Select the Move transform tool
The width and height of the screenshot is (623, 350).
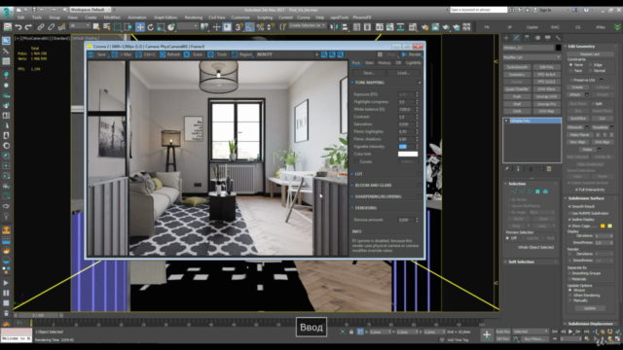[x=140, y=27]
